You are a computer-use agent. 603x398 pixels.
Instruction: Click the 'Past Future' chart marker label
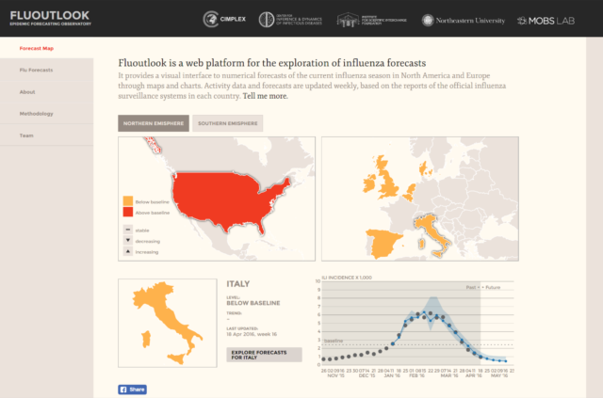point(483,287)
